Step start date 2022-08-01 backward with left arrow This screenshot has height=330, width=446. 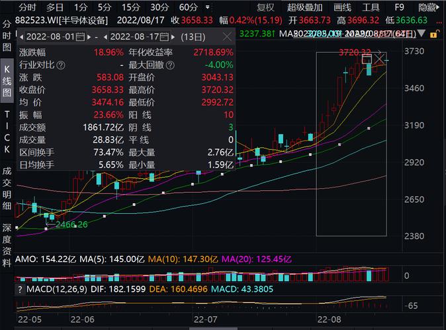coord(21,37)
